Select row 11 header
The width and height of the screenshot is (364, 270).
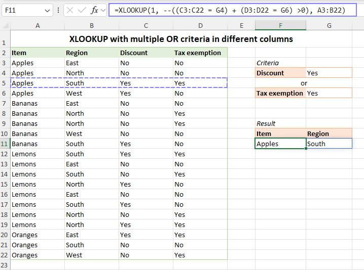click(x=5, y=144)
